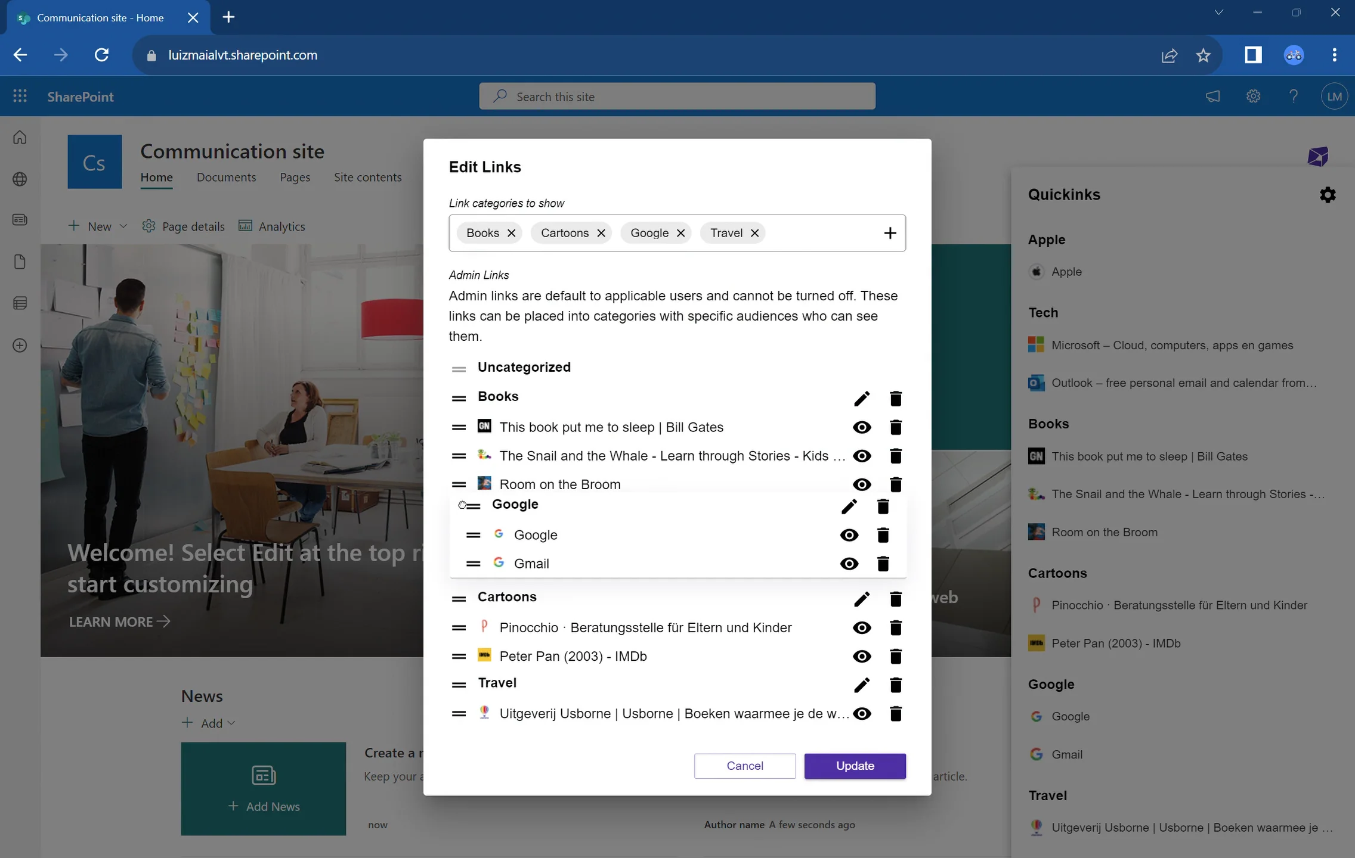Screen dimensions: 1355x858
Task: Delete the Gmail link with trash icon
Action: pyautogui.click(x=883, y=563)
